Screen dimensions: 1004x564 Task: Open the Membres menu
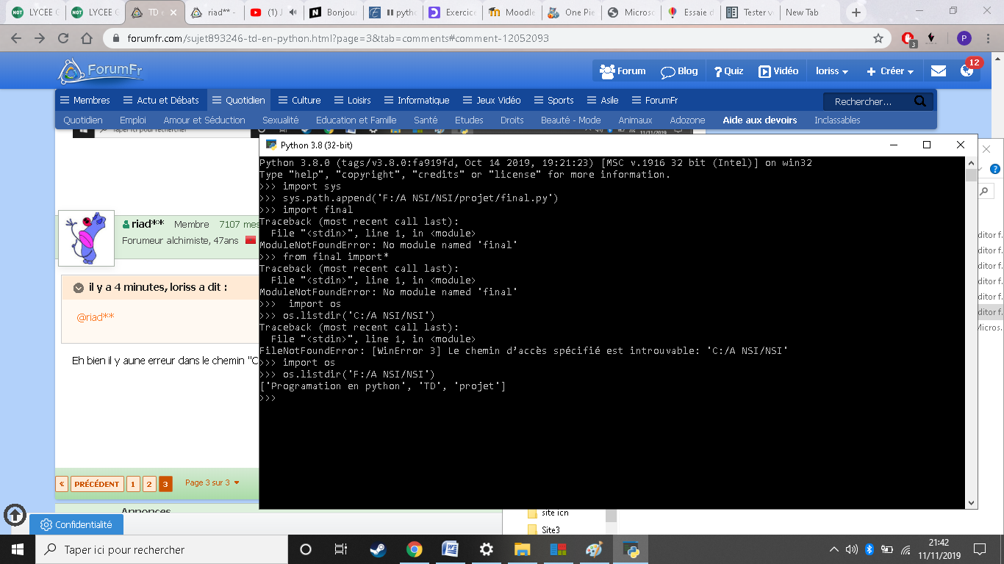85,100
